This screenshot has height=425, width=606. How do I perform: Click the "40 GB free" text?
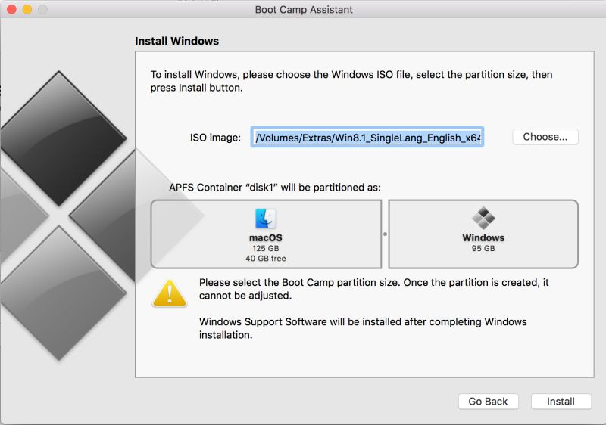pos(266,259)
